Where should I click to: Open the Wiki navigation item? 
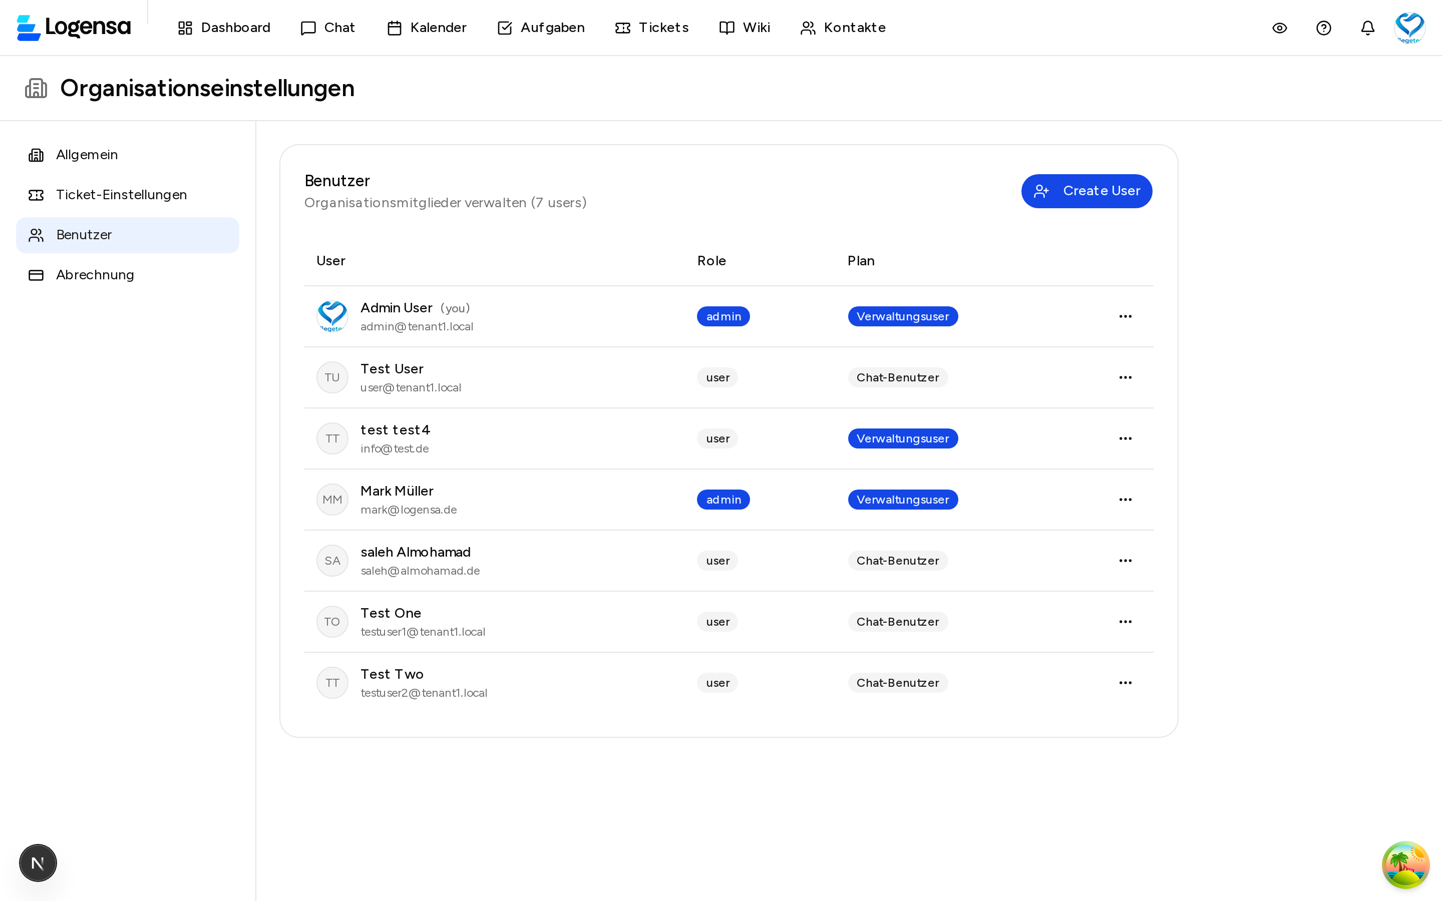tap(744, 28)
